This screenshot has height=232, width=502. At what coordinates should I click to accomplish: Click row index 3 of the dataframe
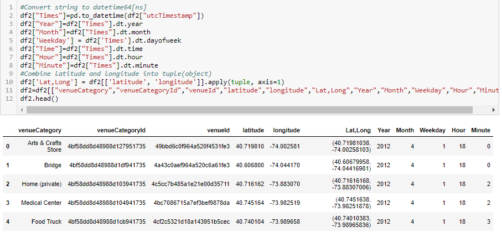tap(8, 203)
